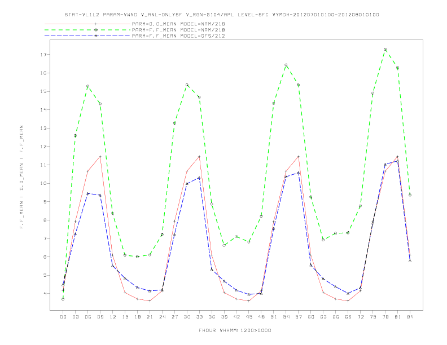Click the x-axis title FHOUR VHHMM:1200>0000
This screenshot has height=345, width=447.
click(x=235, y=330)
